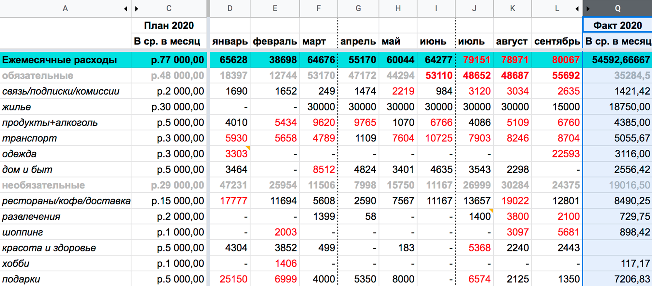Select the 'одежда' row label
The image size is (652, 286).
click(x=66, y=154)
